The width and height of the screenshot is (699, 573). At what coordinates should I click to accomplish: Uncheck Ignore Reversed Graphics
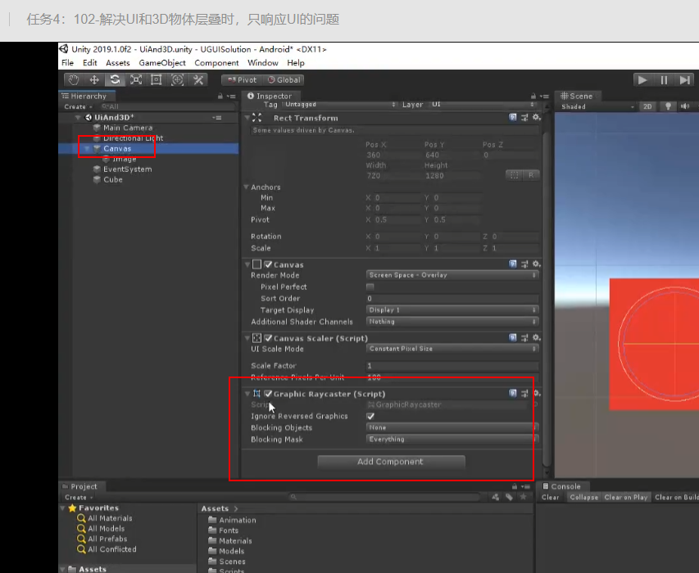370,417
